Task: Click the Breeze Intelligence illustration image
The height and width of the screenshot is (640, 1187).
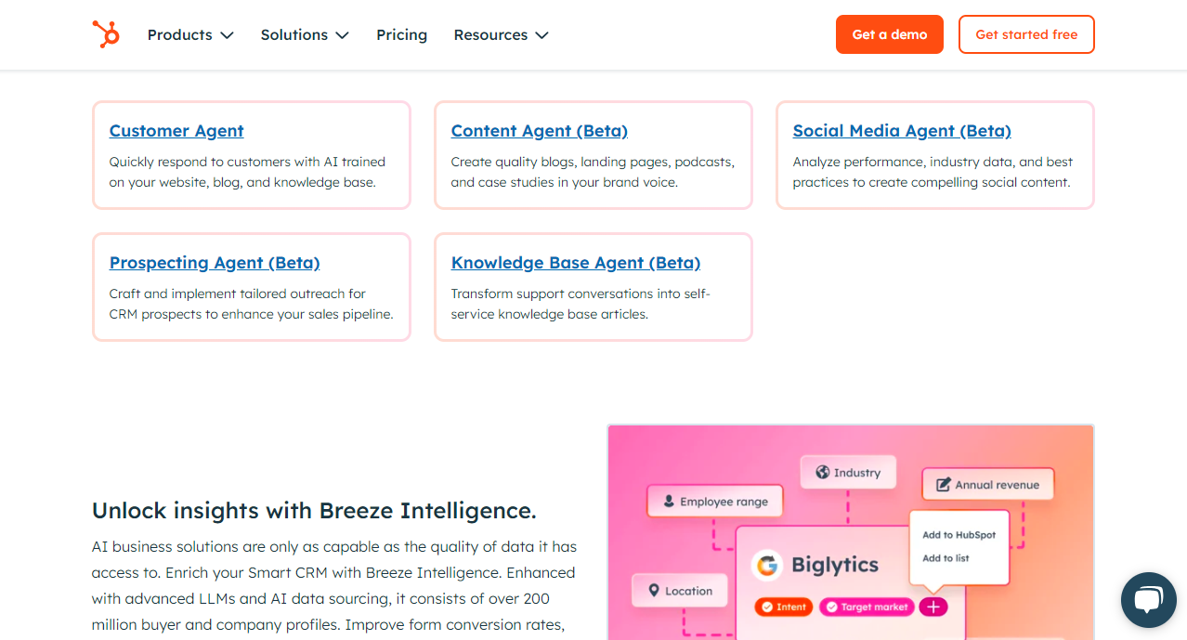Action: [x=850, y=531]
